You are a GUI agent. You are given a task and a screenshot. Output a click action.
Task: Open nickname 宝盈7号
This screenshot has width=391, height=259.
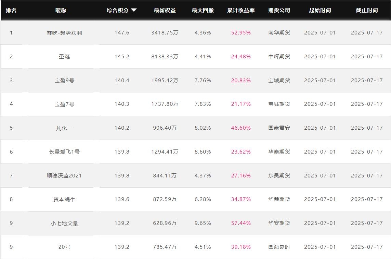(x=64, y=104)
